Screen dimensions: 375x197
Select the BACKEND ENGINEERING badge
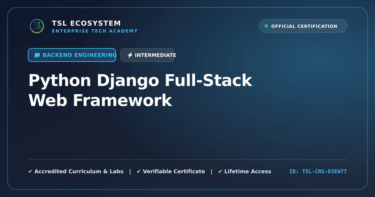tap(72, 55)
